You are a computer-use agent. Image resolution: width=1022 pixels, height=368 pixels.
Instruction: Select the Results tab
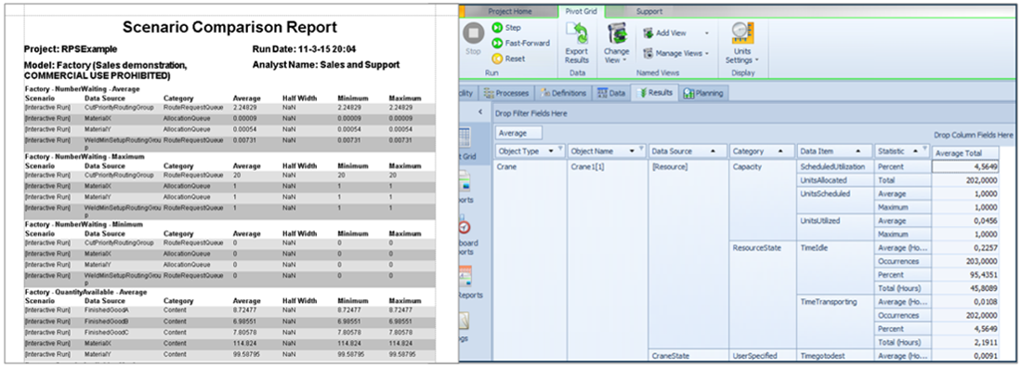(654, 93)
